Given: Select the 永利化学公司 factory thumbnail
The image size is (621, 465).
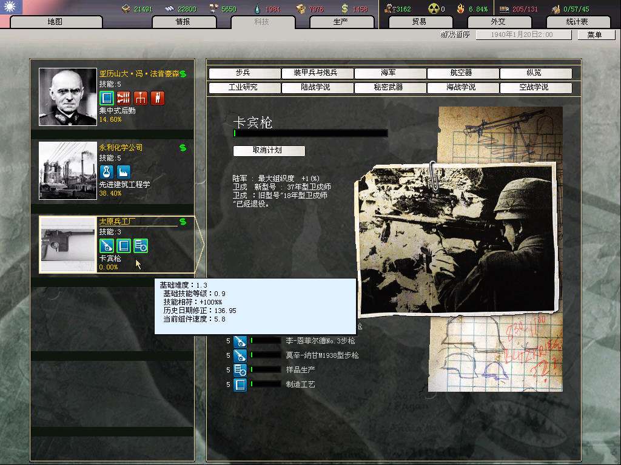Looking at the screenshot, I should pyautogui.click(x=68, y=170).
